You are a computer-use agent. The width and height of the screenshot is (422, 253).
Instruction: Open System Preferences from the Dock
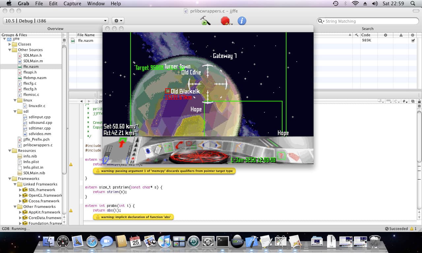pyautogui.click(x=208, y=242)
